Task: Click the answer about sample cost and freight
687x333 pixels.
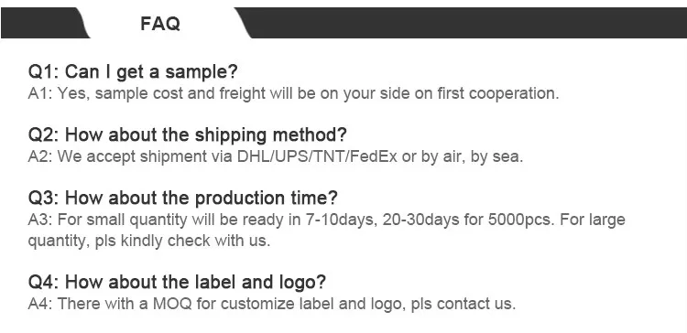Action: (x=293, y=93)
